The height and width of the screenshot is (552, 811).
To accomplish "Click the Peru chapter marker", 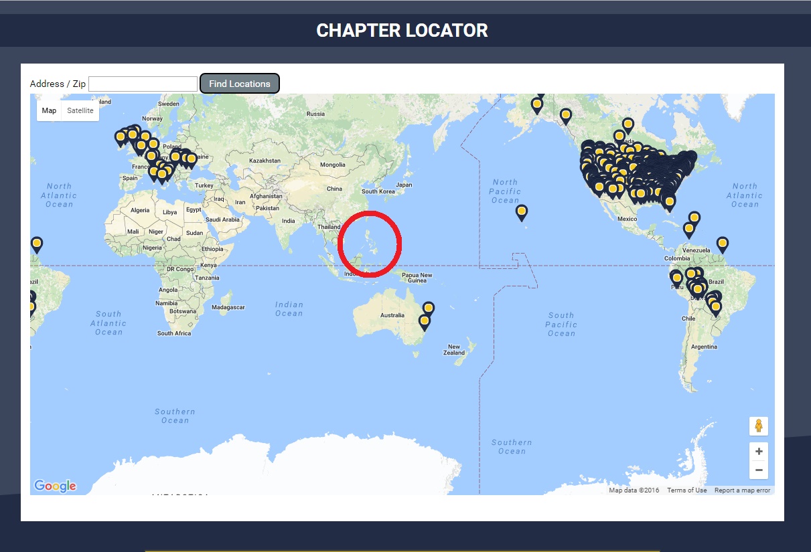I will pyautogui.click(x=676, y=277).
